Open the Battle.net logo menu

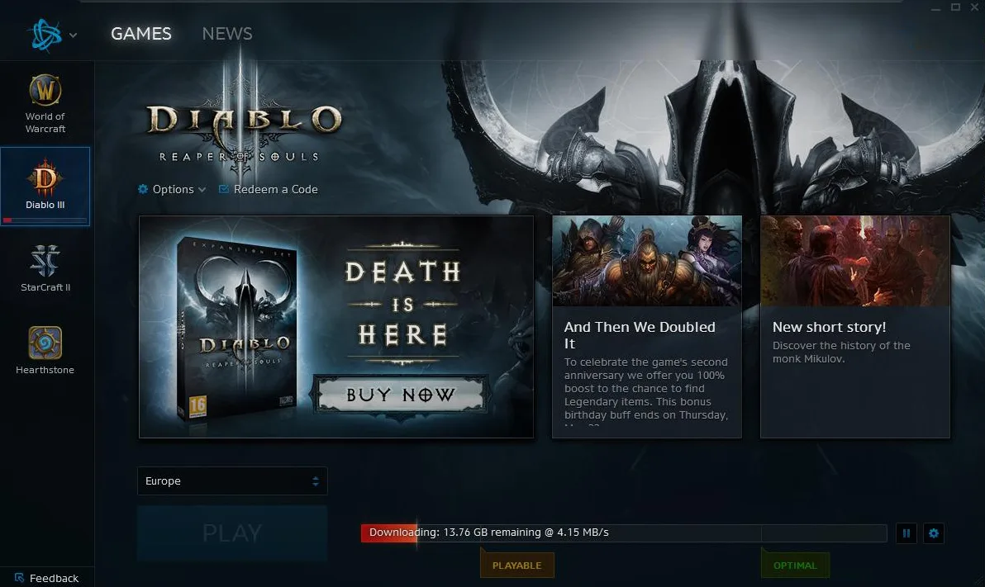pos(46,34)
